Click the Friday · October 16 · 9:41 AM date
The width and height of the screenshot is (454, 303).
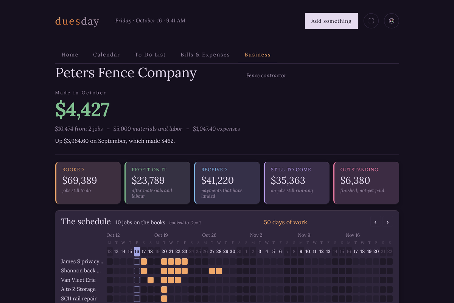point(150,20)
